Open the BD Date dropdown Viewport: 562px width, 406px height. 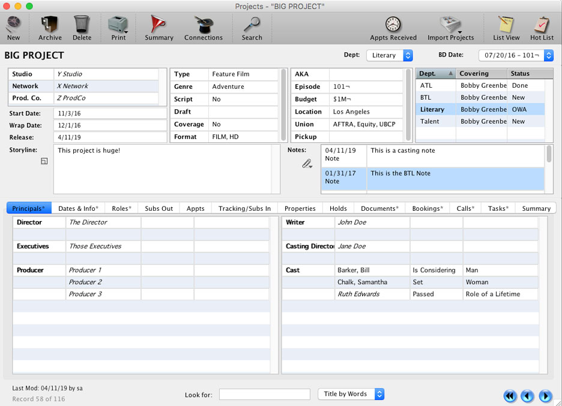click(x=516, y=55)
